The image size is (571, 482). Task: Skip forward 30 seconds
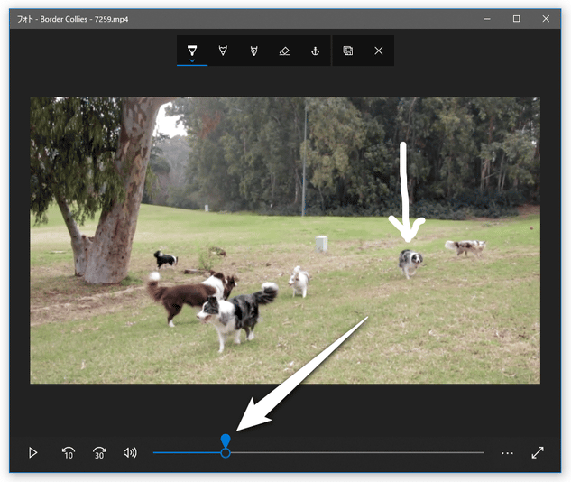point(99,452)
